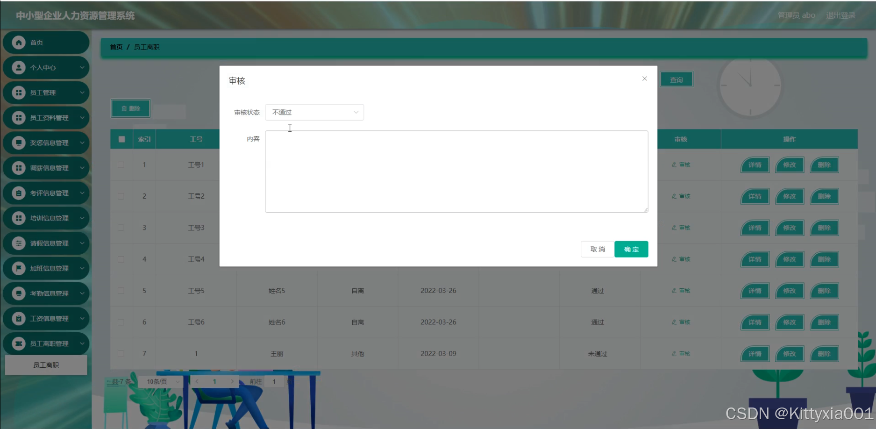Image resolution: width=876 pixels, height=429 pixels.
Task: Click the 前往 page number input
Action: click(274, 382)
